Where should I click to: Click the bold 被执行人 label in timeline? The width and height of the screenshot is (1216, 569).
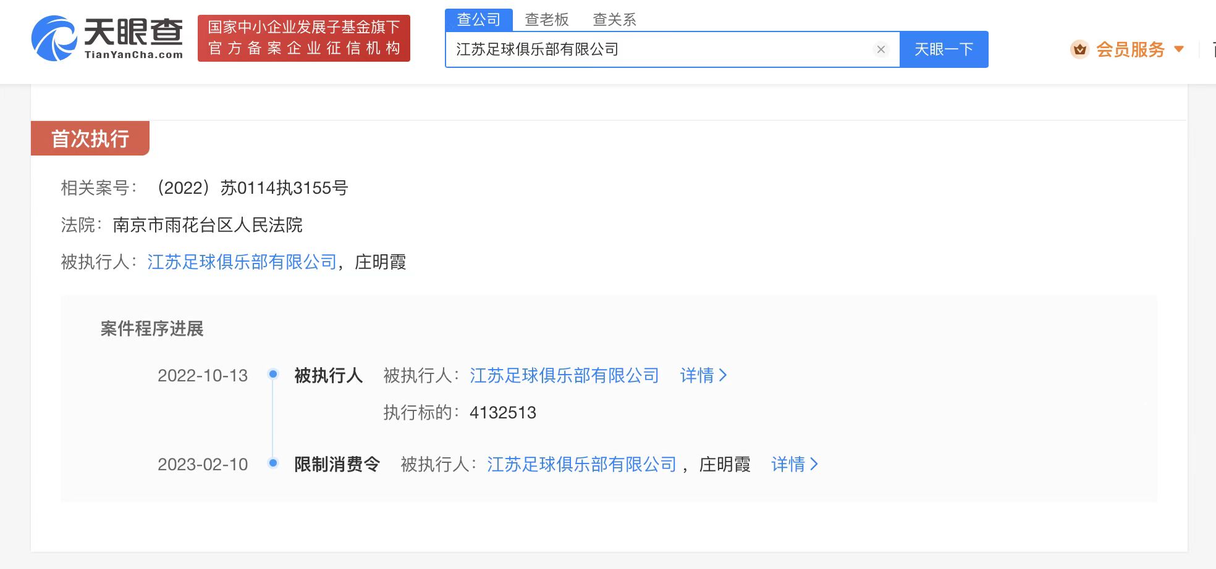coord(329,375)
